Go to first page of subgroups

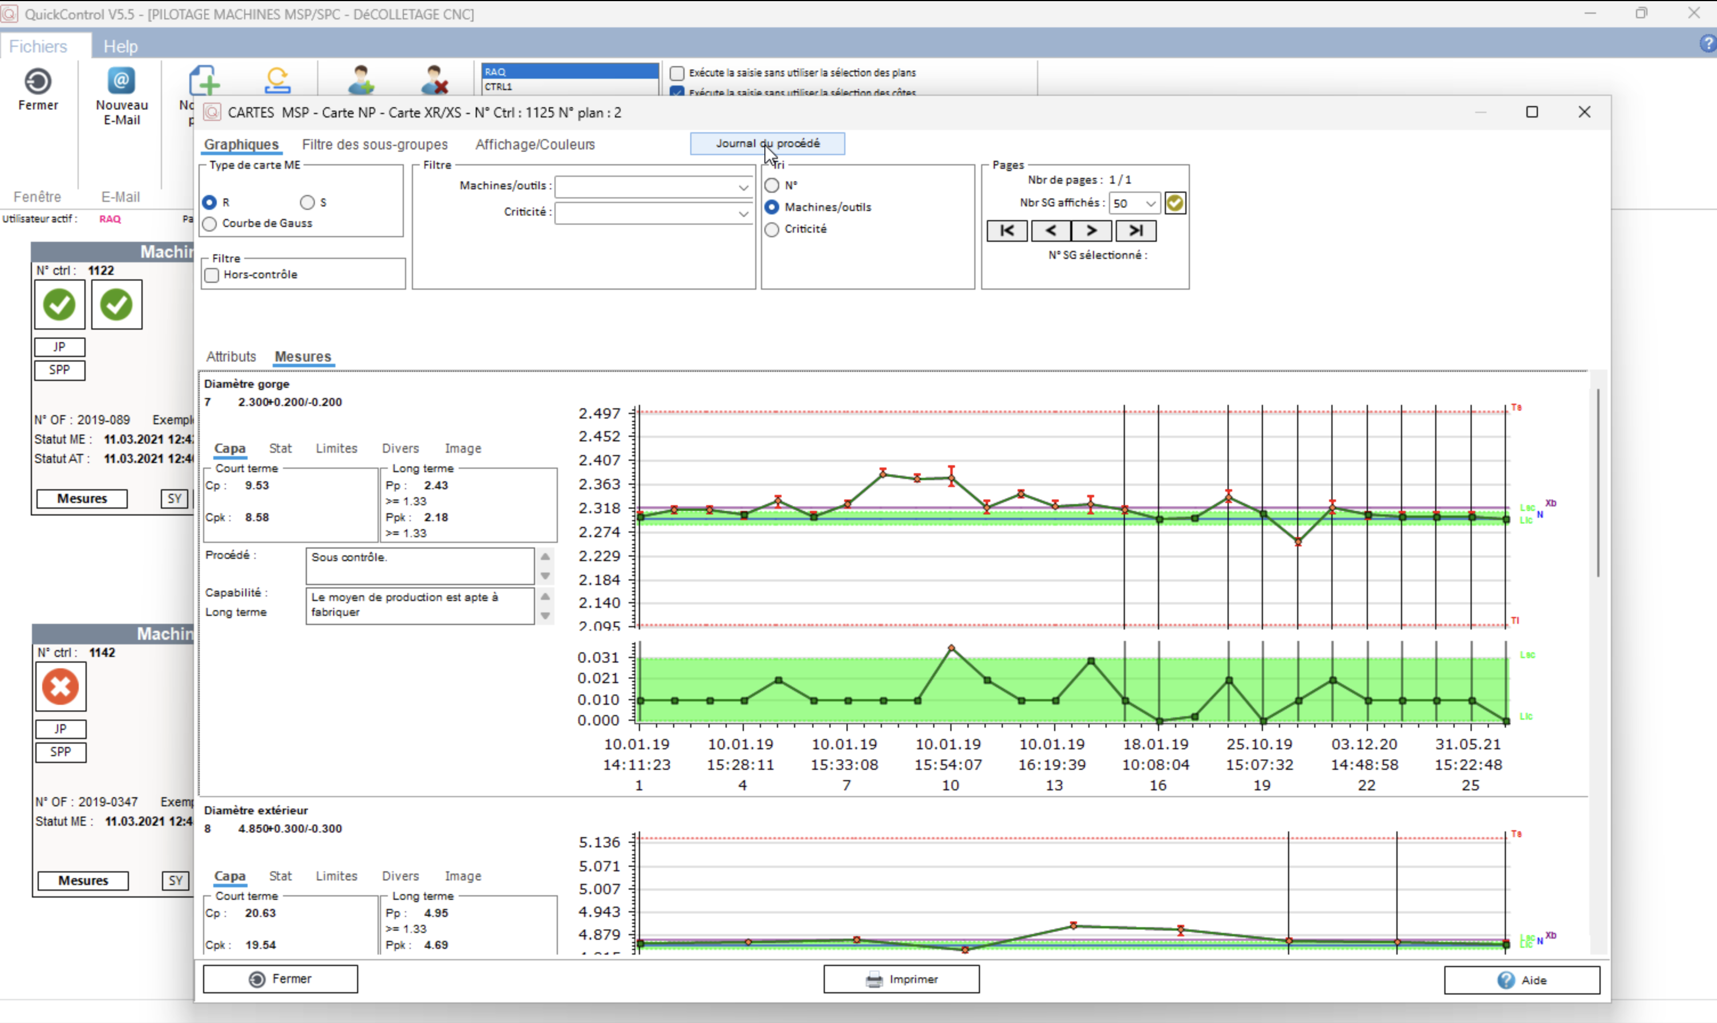point(1007,230)
